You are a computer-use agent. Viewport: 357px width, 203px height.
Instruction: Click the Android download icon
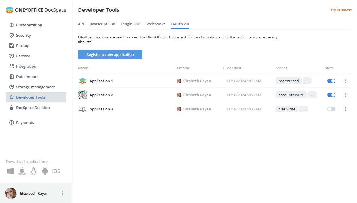45,171
